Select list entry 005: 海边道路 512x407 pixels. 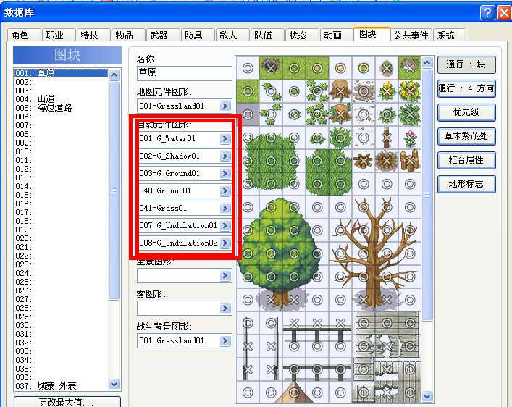pyautogui.click(x=61, y=108)
